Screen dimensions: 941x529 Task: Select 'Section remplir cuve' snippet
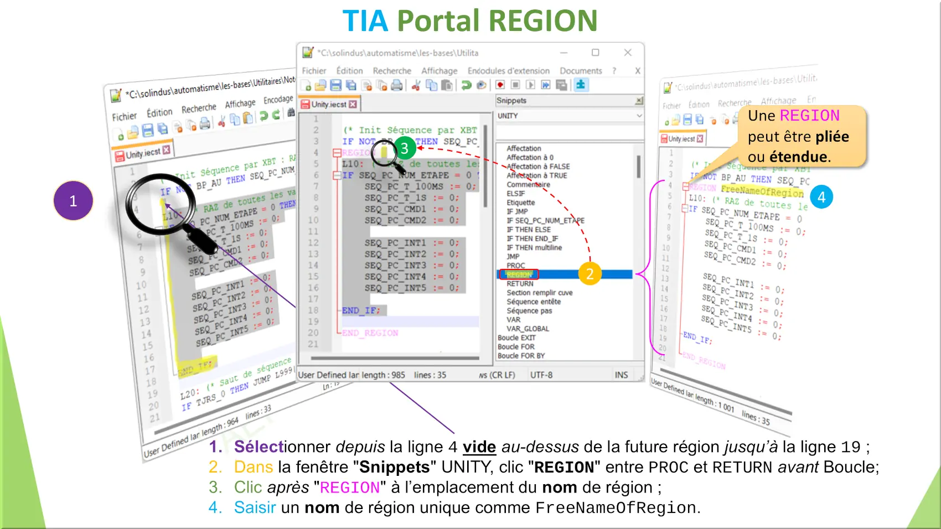tap(540, 293)
